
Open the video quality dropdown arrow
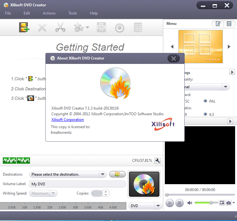coord(225,87)
